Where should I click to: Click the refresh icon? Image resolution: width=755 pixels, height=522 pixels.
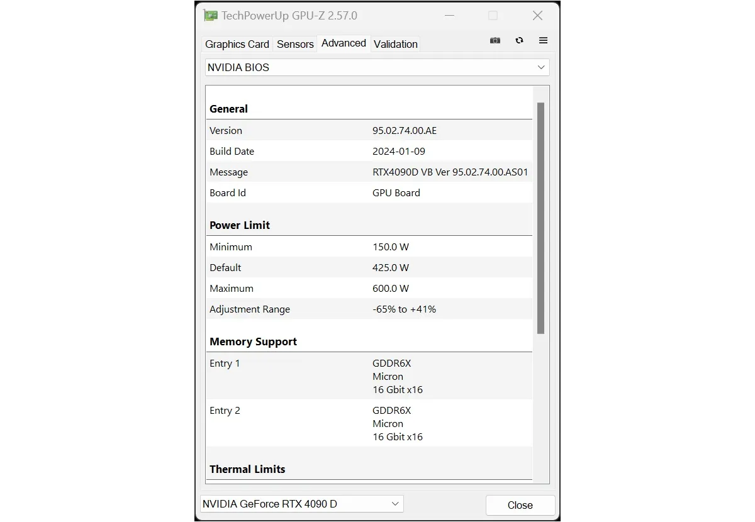[519, 40]
